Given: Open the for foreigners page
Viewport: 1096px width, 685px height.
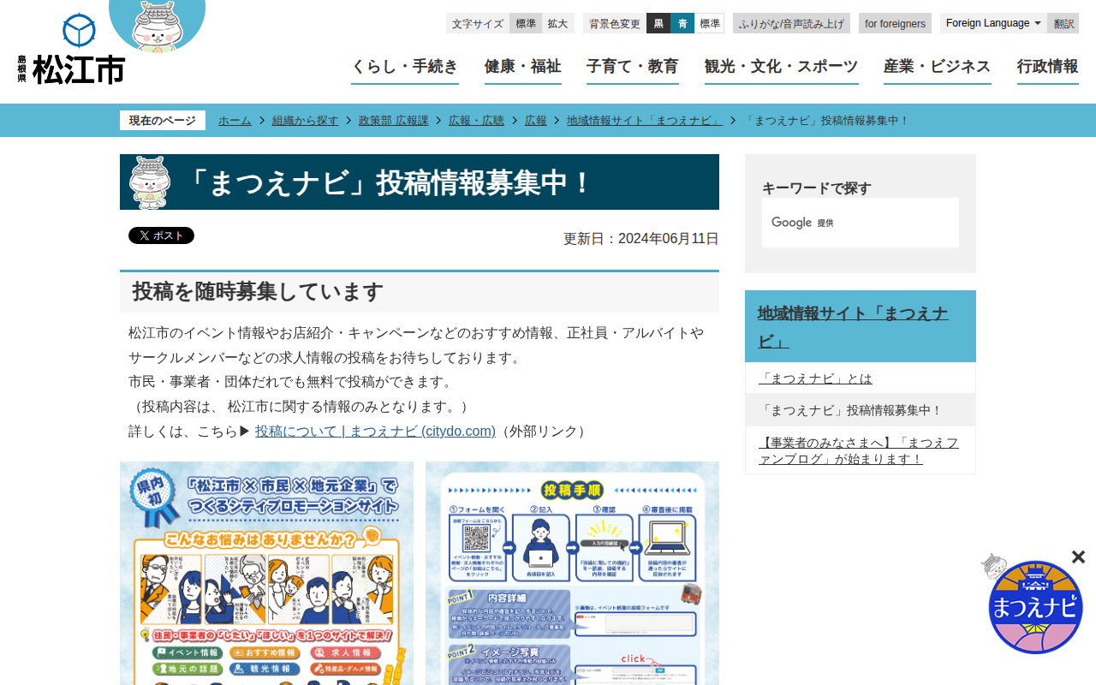Looking at the screenshot, I should click(895, 23).
